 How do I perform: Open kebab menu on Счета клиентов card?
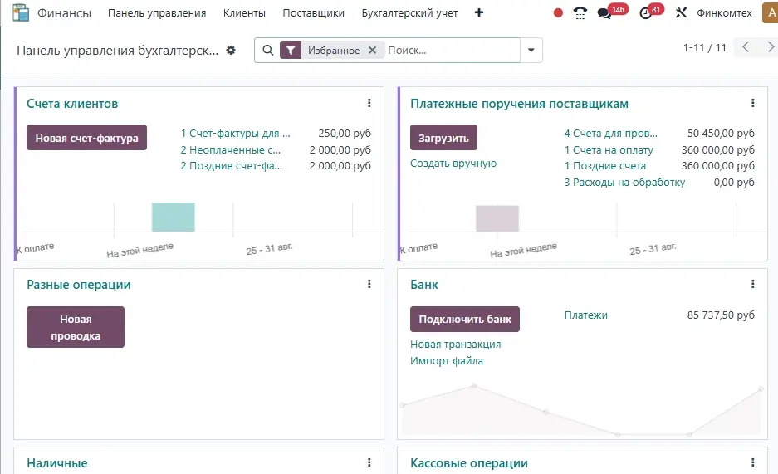tap(369, 104)
